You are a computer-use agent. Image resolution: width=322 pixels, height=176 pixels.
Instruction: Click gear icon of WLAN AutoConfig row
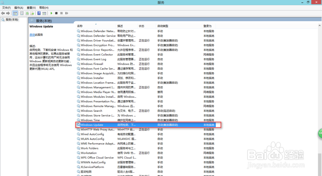pyautogui.click(x=79, y=139)
